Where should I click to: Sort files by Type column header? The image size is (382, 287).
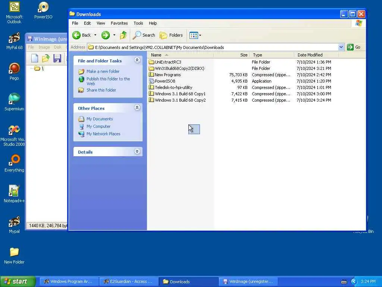coord(272,55)
